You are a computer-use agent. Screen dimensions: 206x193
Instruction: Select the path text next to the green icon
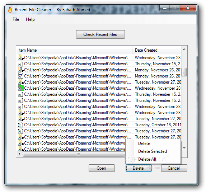pyautogui.click(x=78, y=88)
